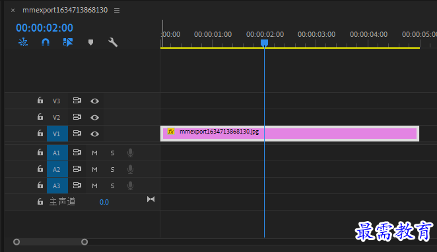Target video track V2

56,117
